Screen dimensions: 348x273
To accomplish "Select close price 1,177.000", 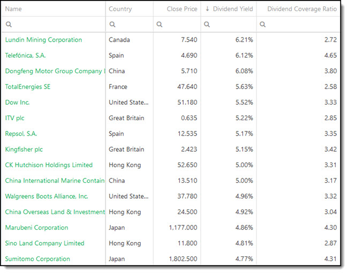I will (x=183, y=228).
